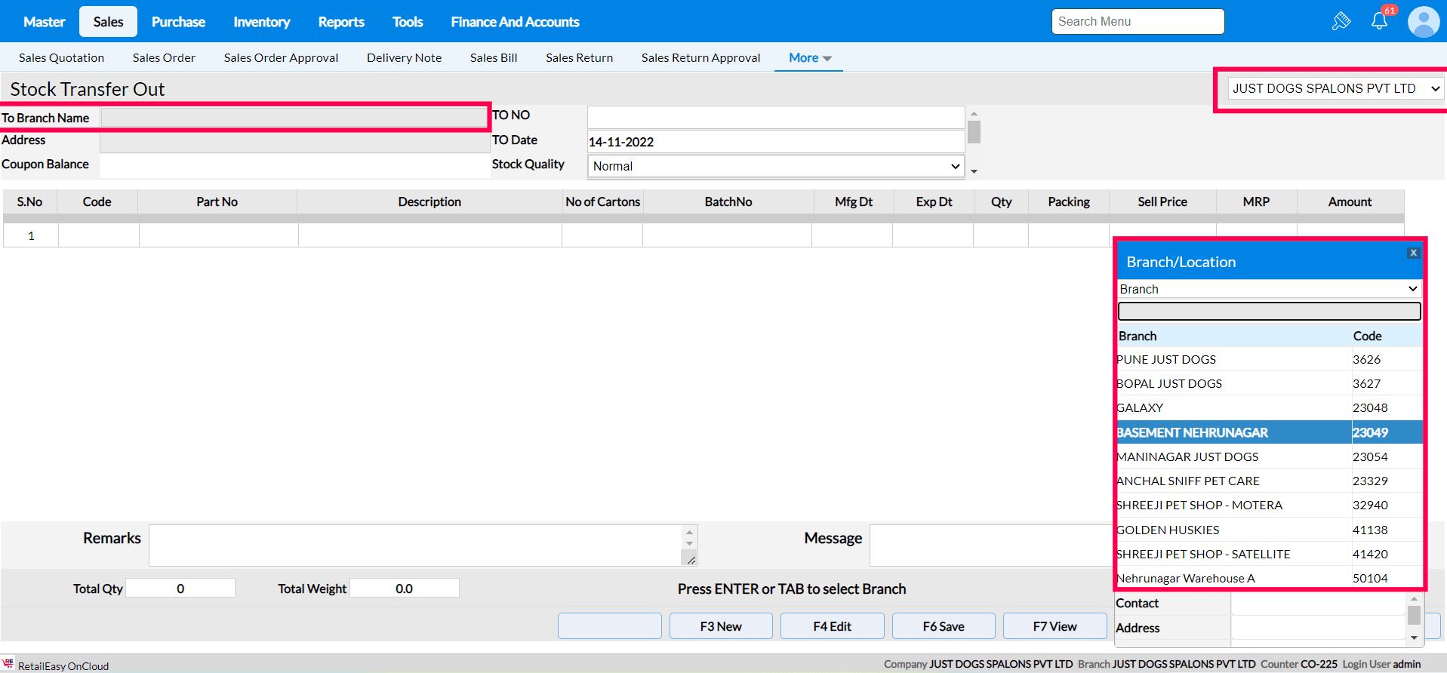Expand the Branch filter dropdown in popup

(1268, 289)
